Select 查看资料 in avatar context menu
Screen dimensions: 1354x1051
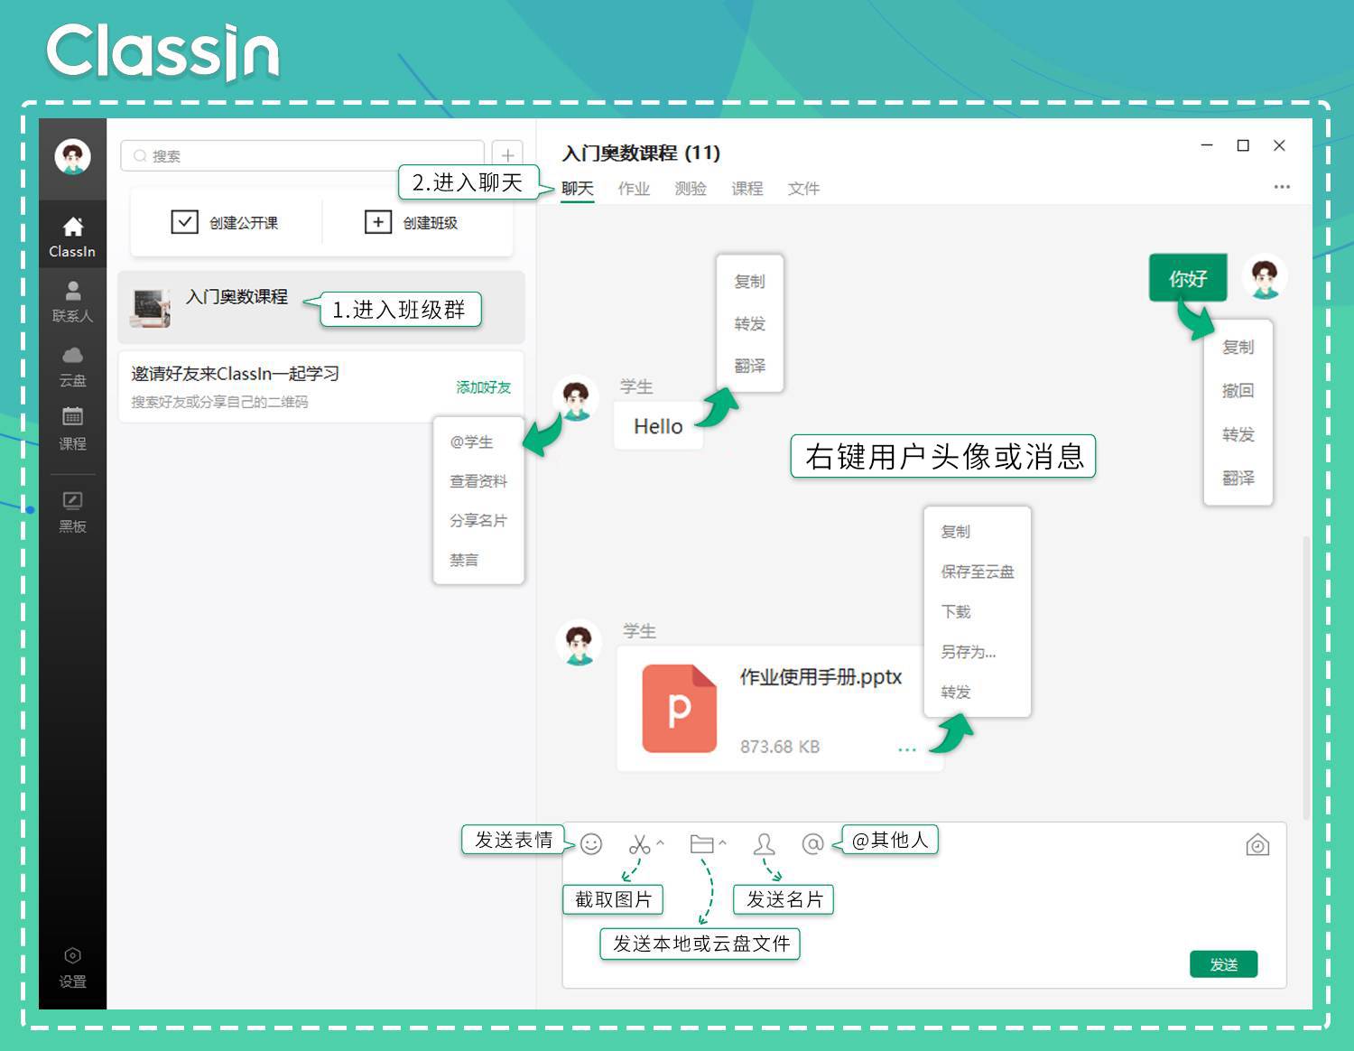click(x=478, y=481)
